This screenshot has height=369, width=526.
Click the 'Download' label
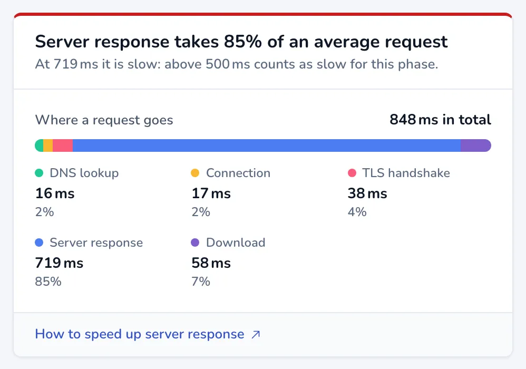click(236, 242)
